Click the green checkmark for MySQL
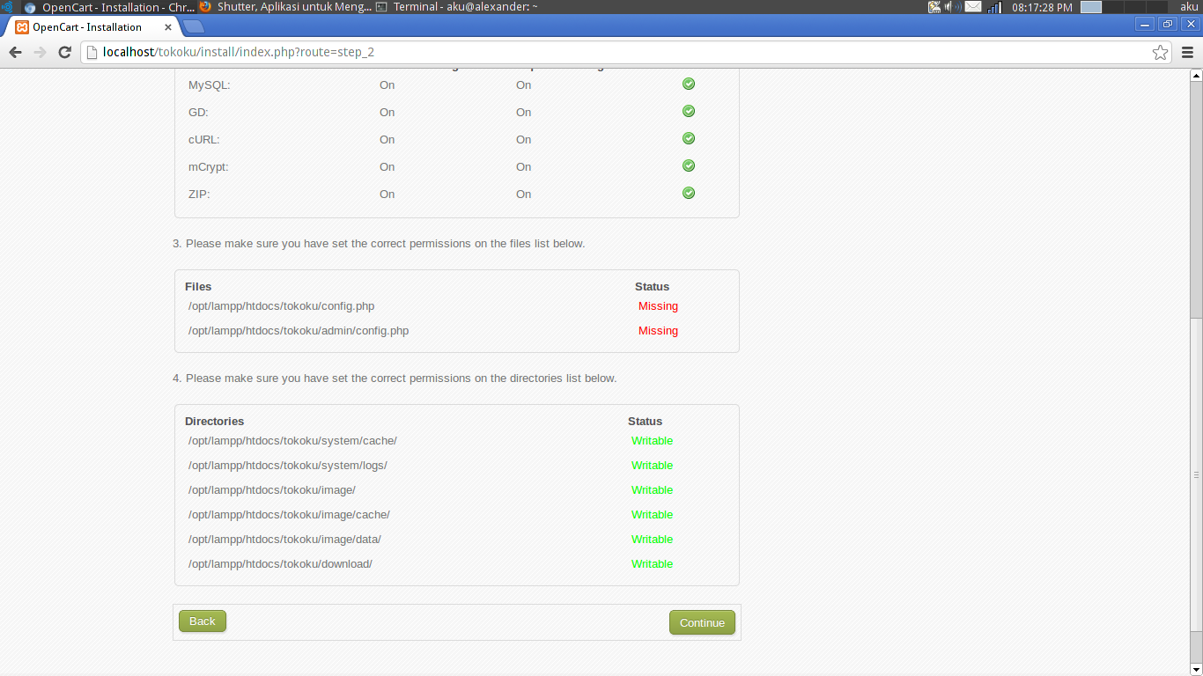 (x=689, y=84)
